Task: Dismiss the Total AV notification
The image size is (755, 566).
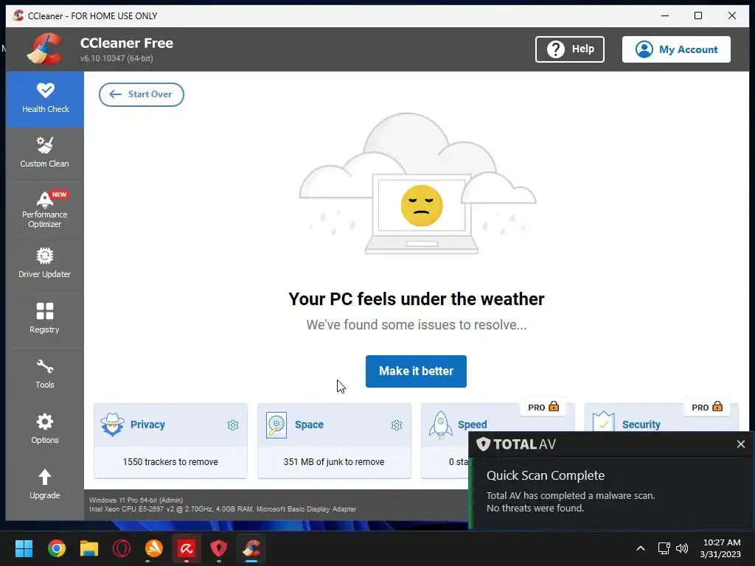Action: pyautogui.click(x=740, y=444)
